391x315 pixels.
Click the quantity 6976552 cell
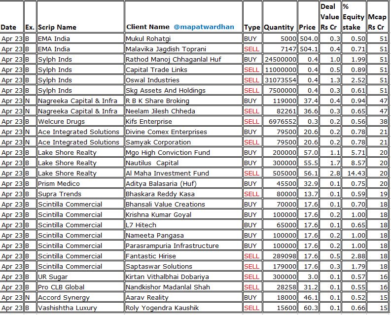click(280, 121)
